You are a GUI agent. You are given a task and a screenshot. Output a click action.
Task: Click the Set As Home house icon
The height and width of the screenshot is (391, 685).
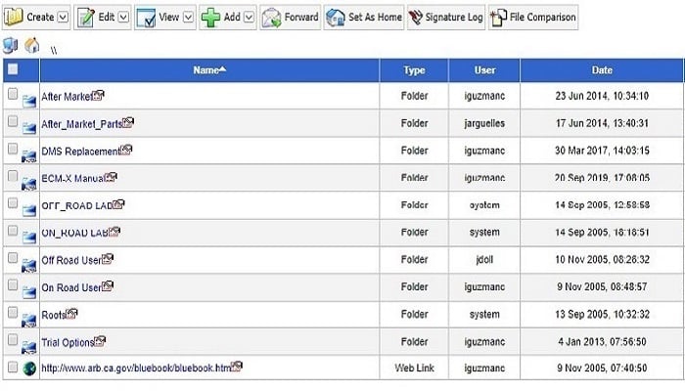click(x=336, y=18)
